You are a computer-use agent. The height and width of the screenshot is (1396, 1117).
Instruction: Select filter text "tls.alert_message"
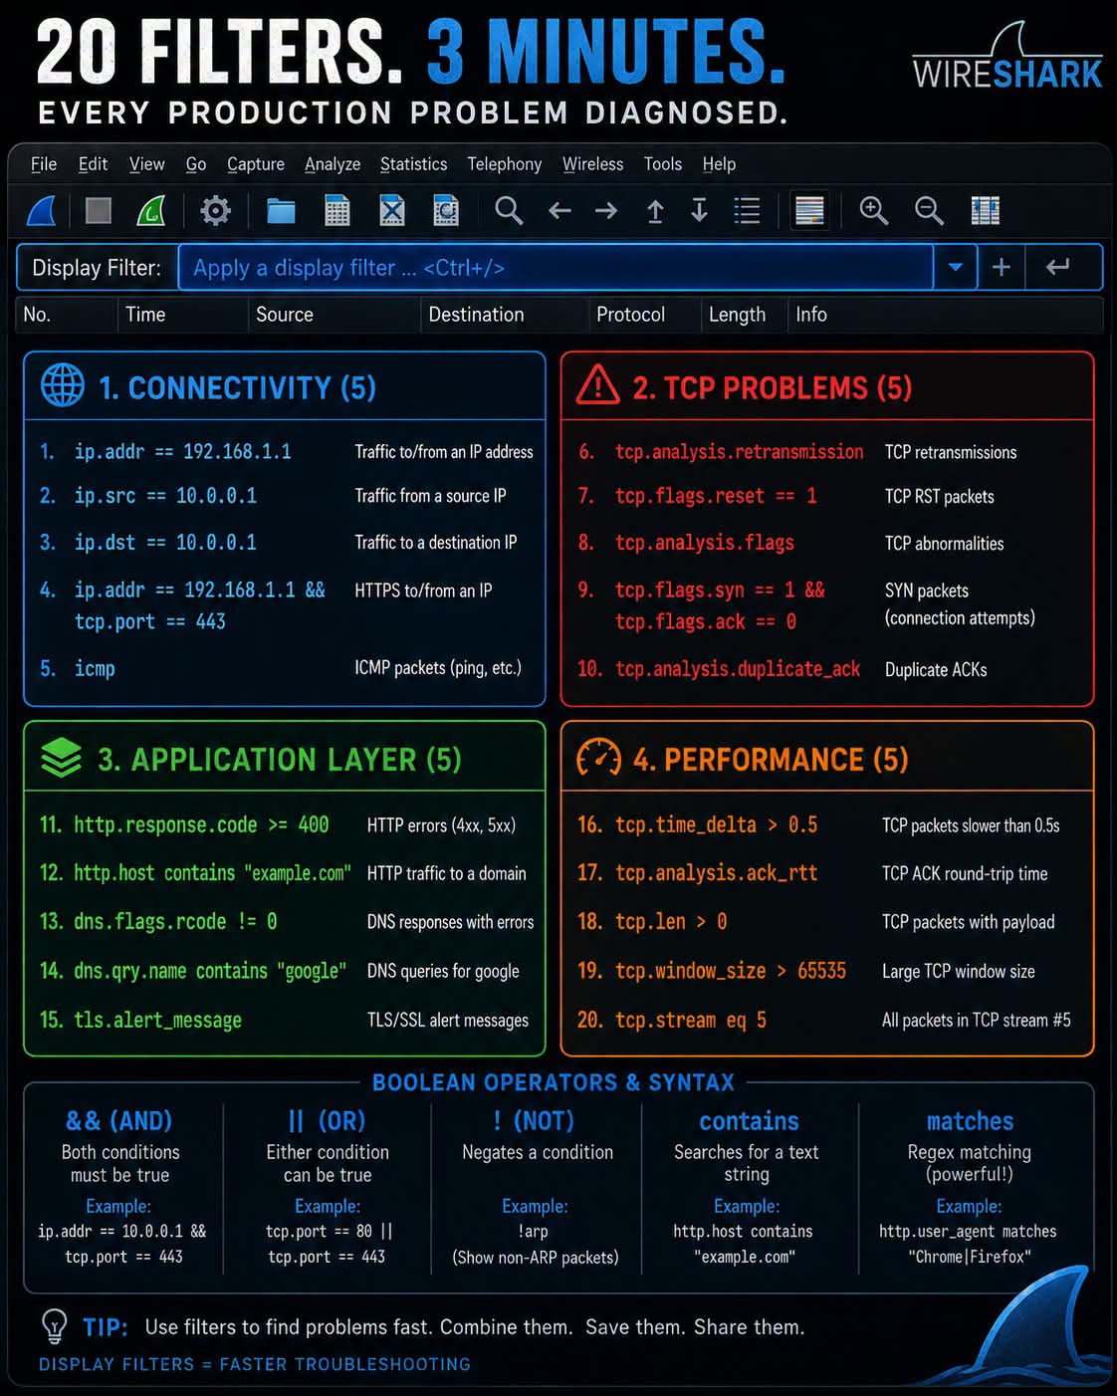point(157,1021)
